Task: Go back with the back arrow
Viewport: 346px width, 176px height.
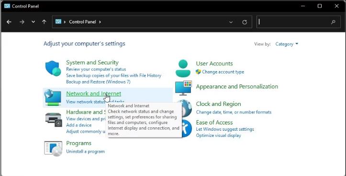Action: tap(9, 22)
